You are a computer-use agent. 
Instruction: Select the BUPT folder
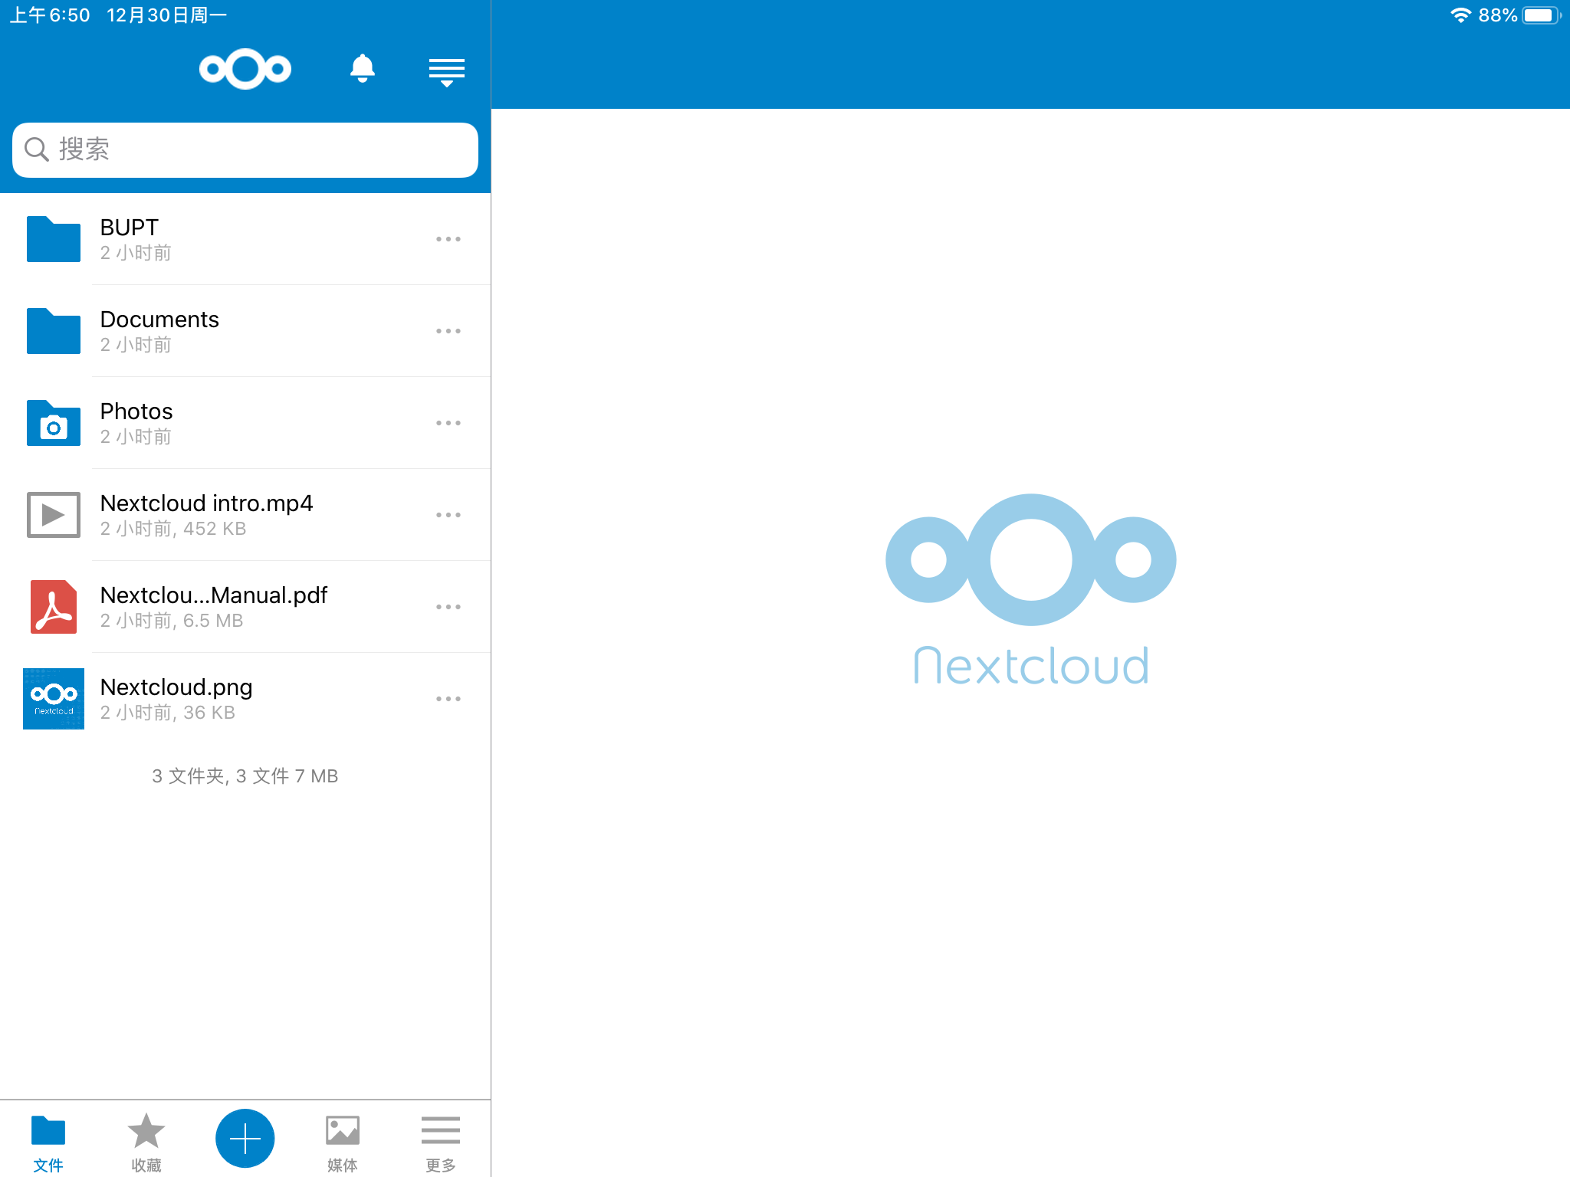pyautogui.click(x=244, y=238)
